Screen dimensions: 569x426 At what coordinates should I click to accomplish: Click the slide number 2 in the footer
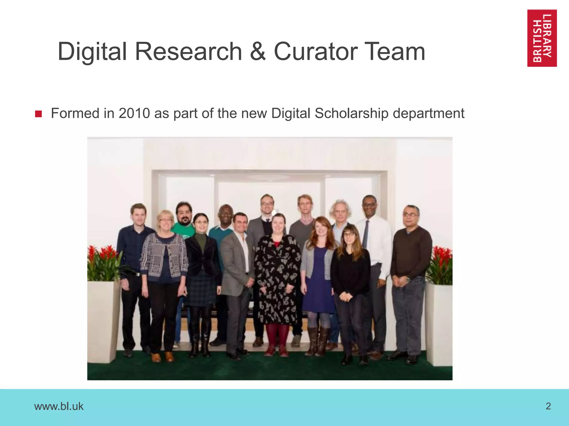548,406
